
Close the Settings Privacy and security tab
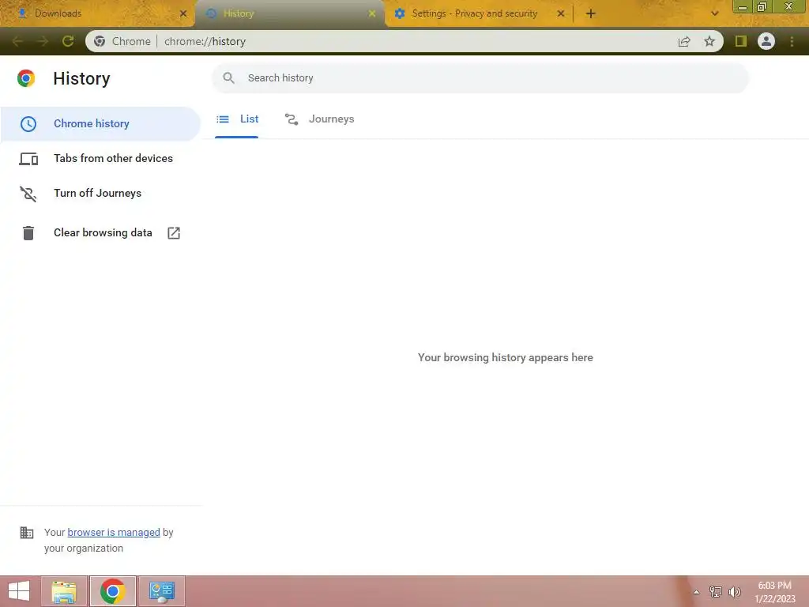(x=561, y=13)
